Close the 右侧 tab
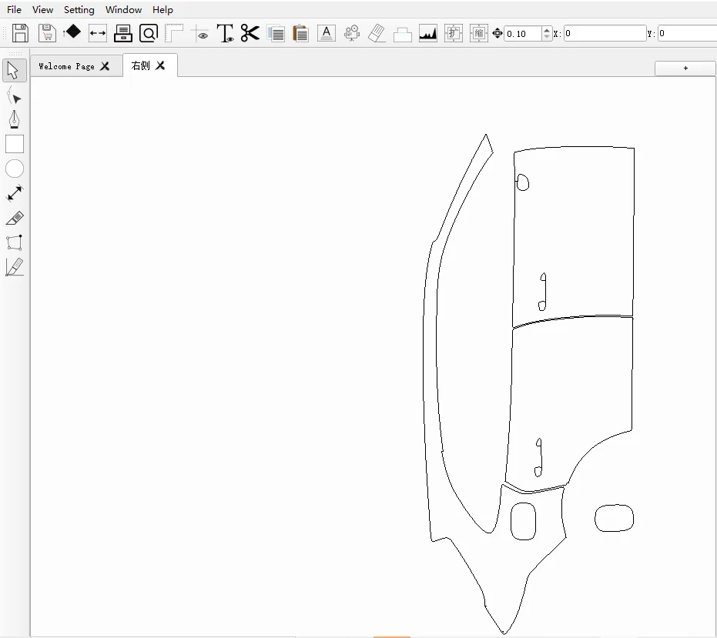This screenshot has height=638, width=717. pos(160,65)
